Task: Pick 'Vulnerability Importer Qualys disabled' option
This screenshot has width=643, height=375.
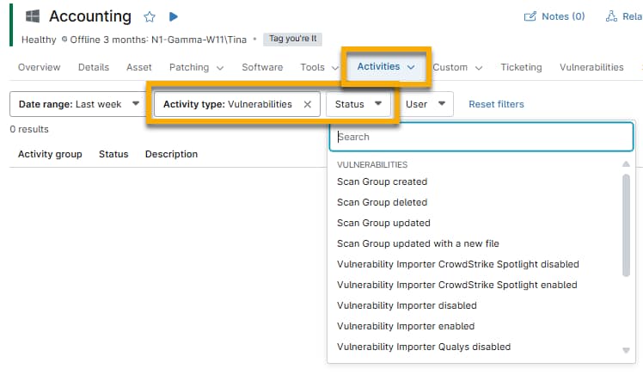Action: coord(424,347)
